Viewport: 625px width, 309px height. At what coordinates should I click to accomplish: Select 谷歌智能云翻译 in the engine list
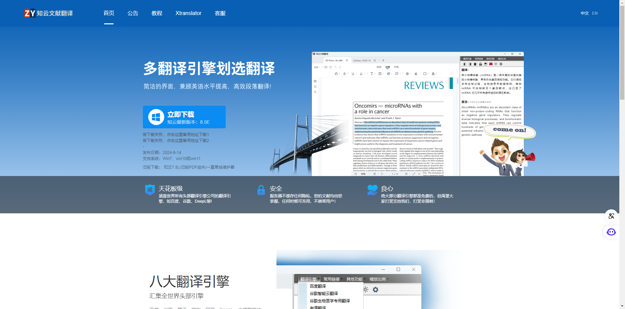click(x=324, y=294)
